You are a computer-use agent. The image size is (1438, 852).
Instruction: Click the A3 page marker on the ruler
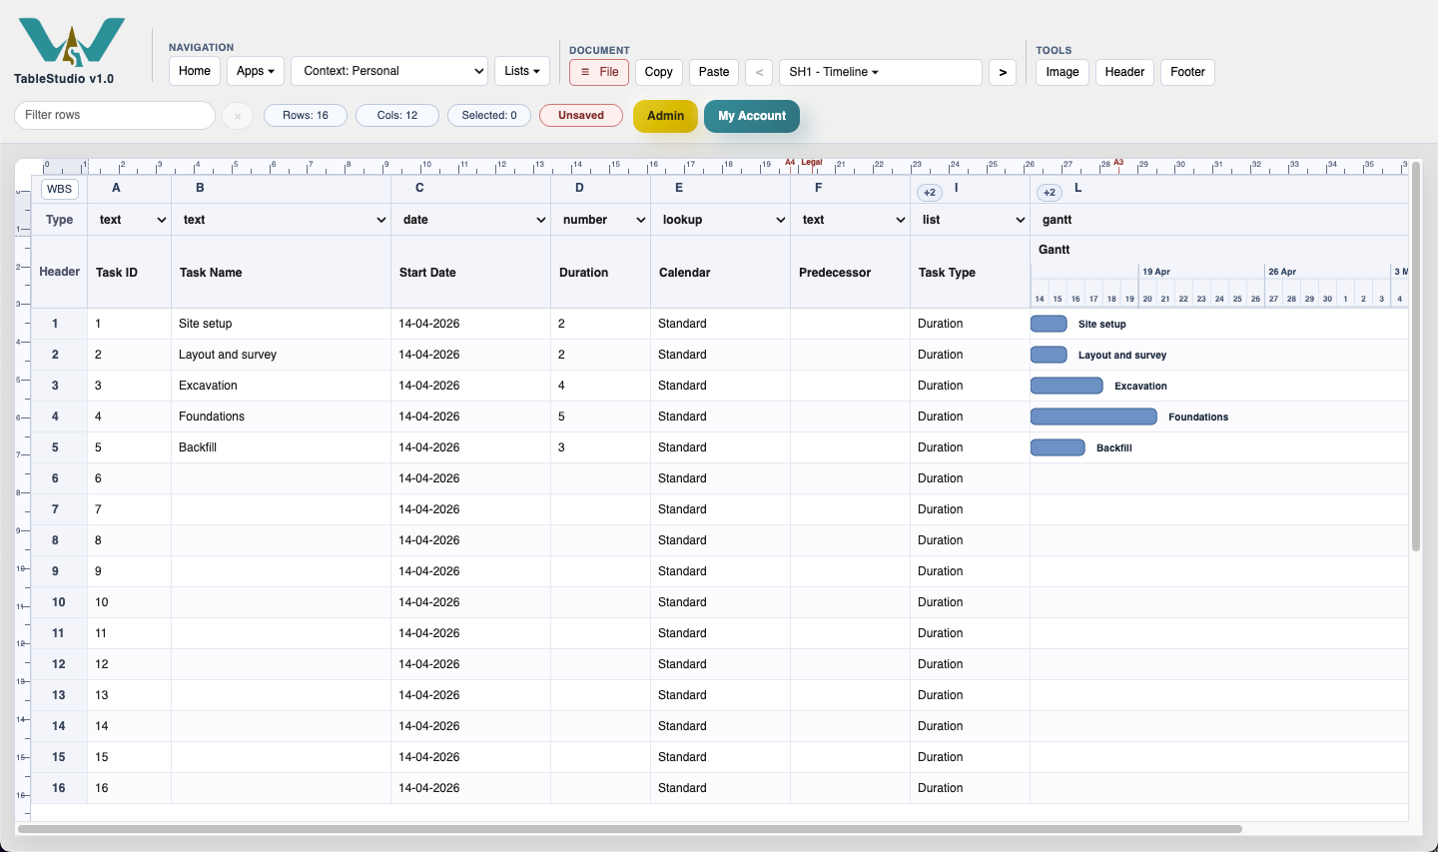1118,162
